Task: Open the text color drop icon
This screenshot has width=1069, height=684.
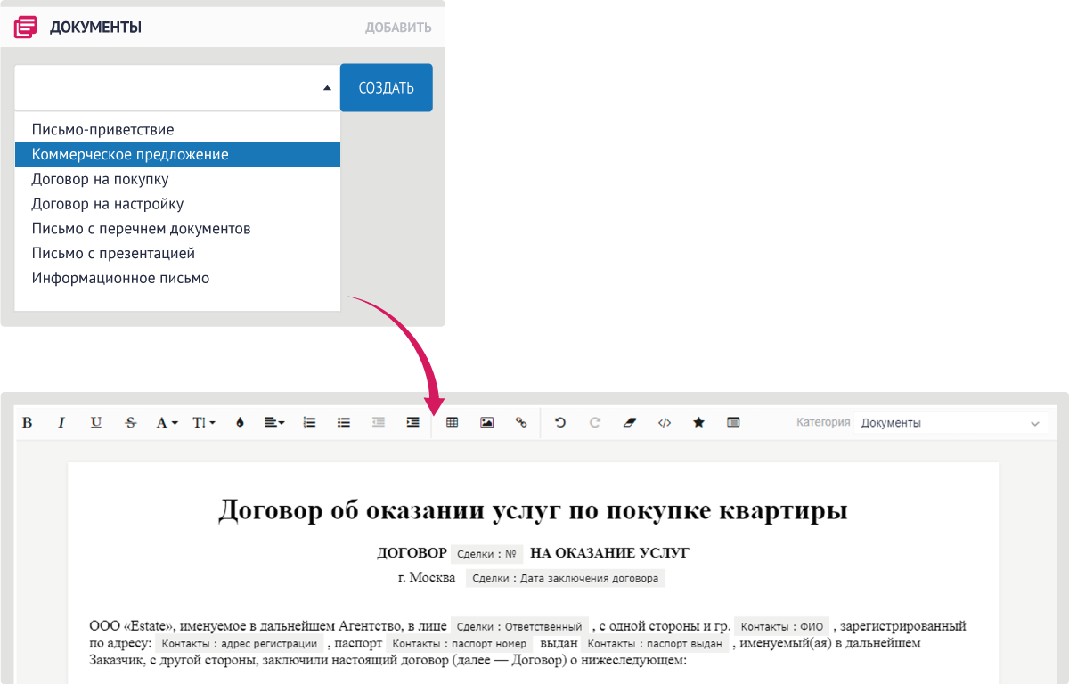Action: pyautogui.click(x=240, y=423)
